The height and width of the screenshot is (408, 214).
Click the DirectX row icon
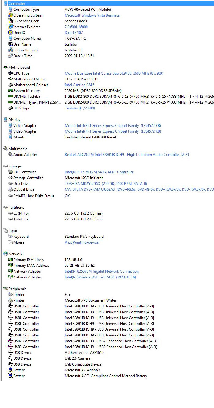tap(10, 33)
